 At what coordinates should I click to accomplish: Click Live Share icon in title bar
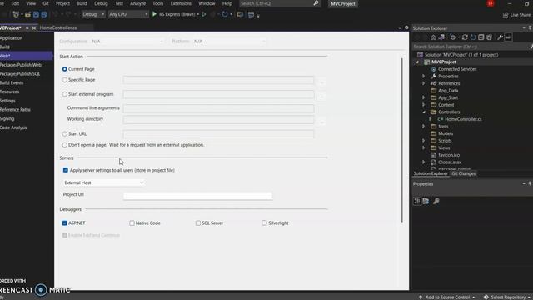tap(506, 15)
